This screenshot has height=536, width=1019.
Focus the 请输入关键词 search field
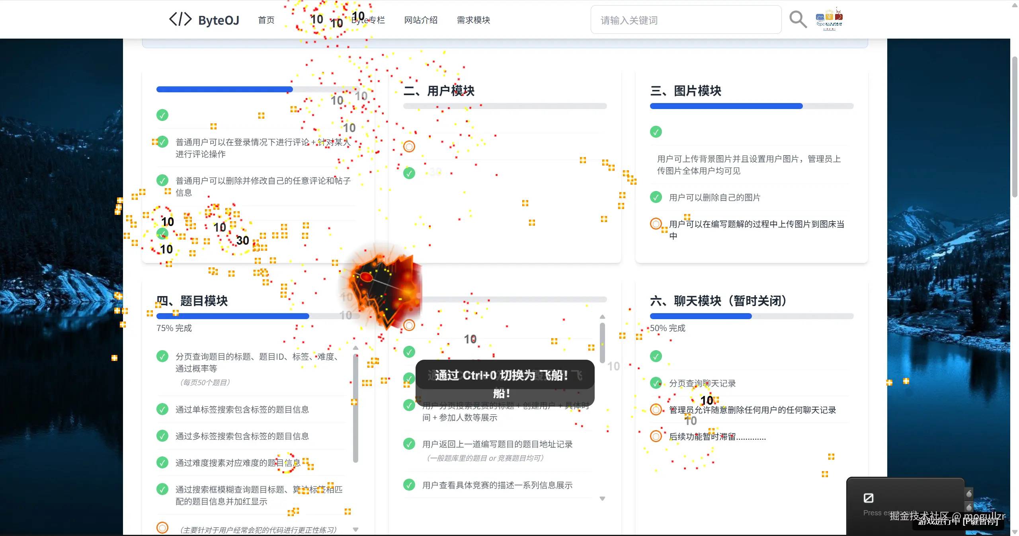(x=685, y=20)
